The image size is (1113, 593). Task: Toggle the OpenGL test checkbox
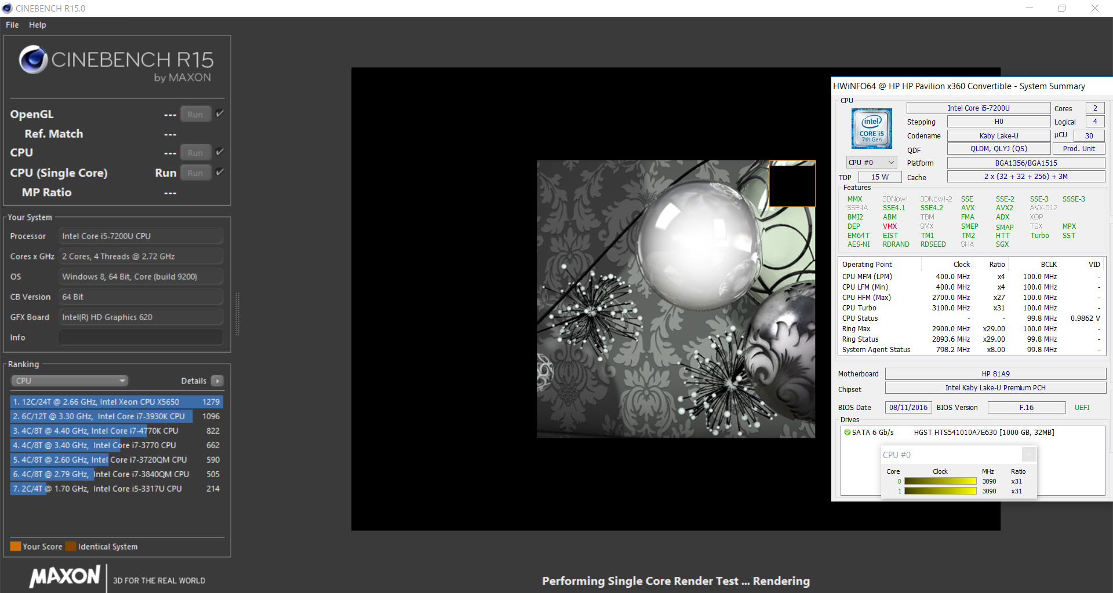point(220,114)
